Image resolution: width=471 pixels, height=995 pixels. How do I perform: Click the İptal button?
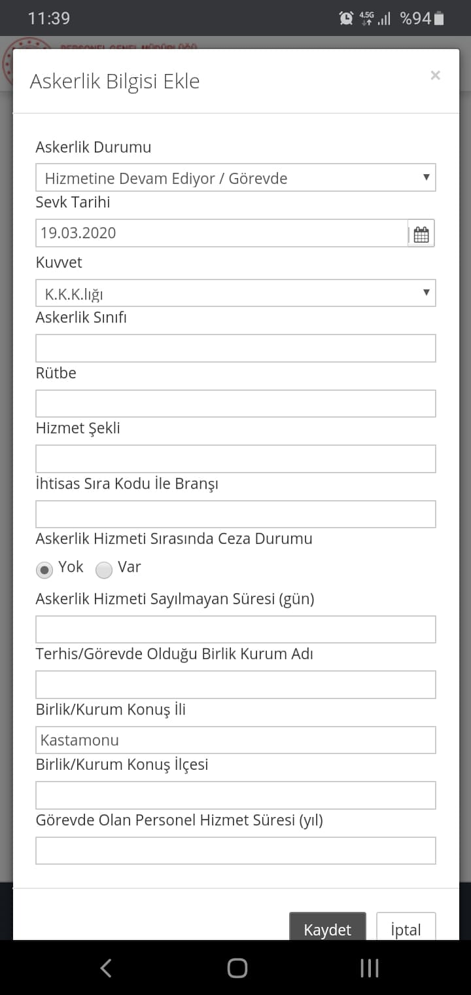(x=406, y=928)
